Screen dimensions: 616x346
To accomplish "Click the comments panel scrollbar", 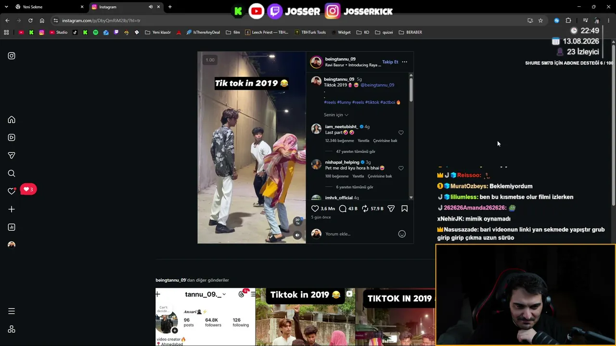I will [x=411, y=89].
